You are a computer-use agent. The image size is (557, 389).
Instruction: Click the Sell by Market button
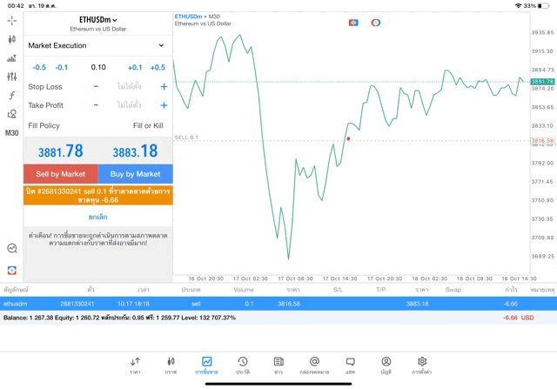pos(61,174)
